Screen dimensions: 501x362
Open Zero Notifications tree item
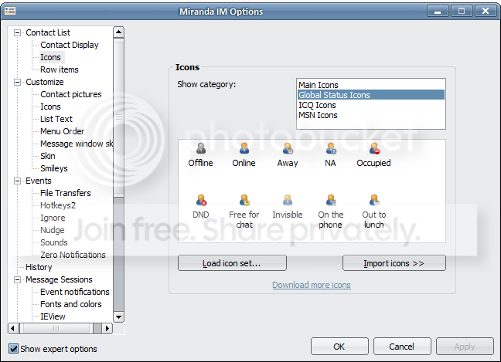click(x=73, y=255)
